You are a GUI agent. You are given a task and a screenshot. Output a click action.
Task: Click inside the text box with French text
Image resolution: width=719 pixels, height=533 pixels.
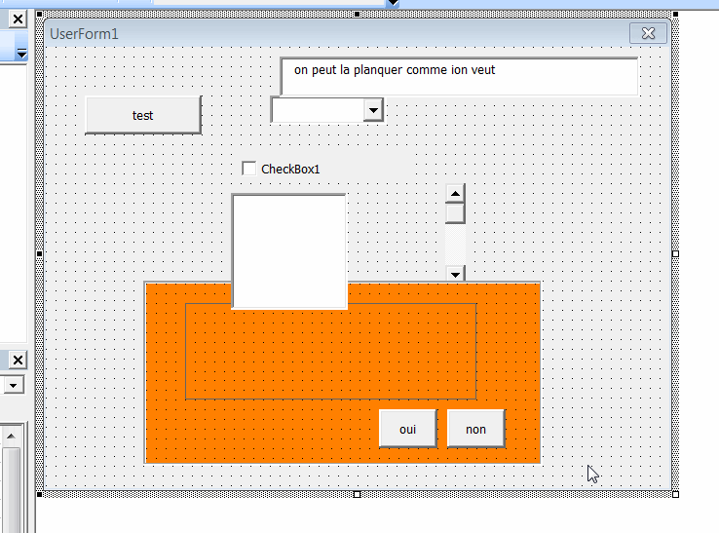tap(459, 77)
